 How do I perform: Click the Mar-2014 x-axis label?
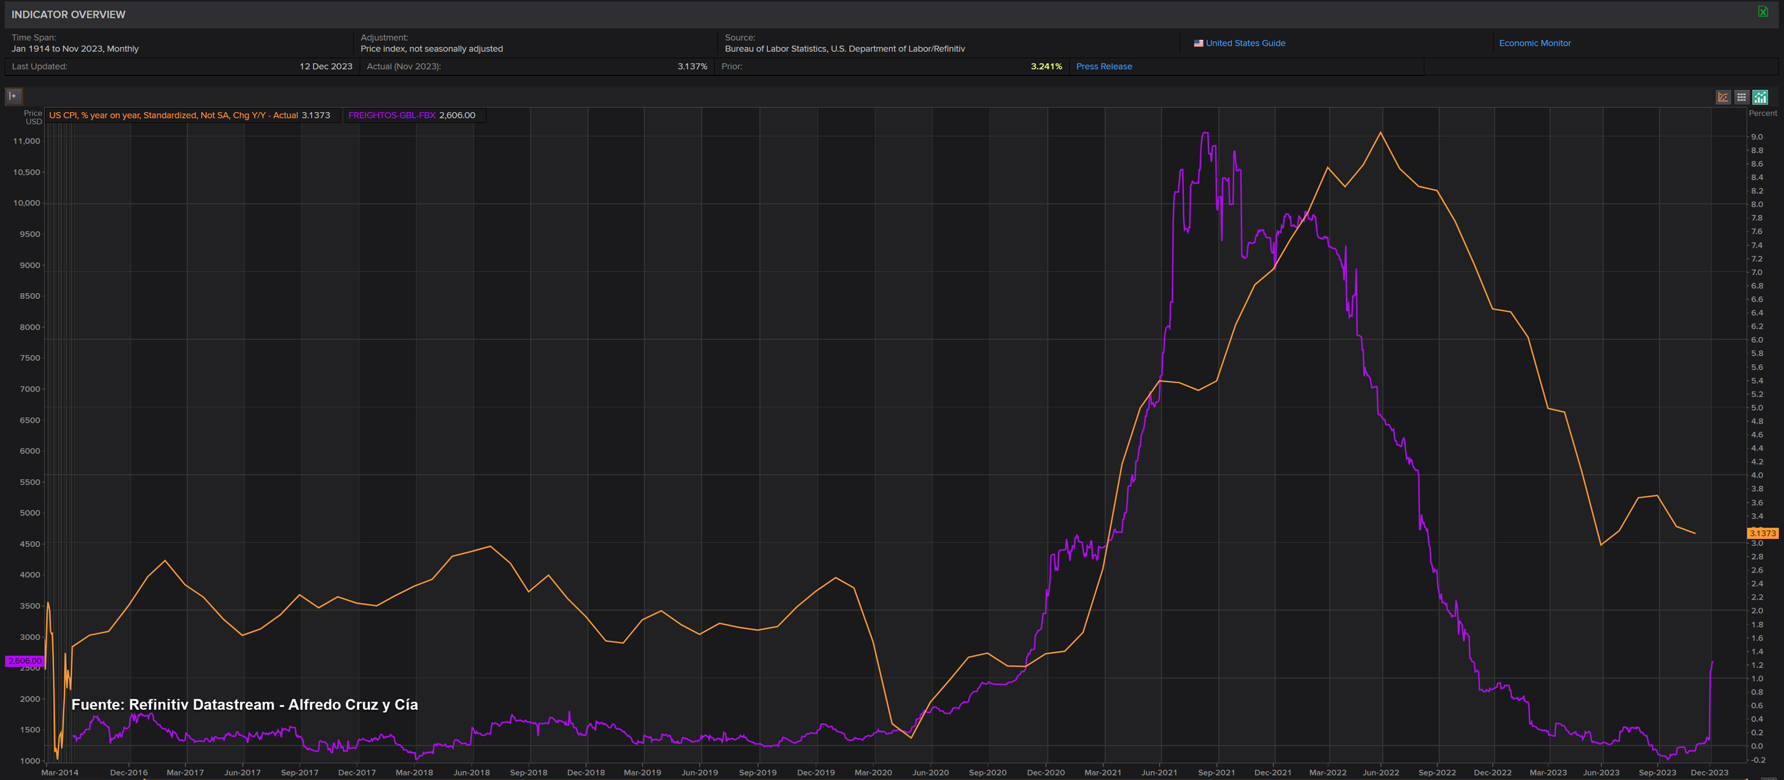pyautogui.click(x=60, y=772)
